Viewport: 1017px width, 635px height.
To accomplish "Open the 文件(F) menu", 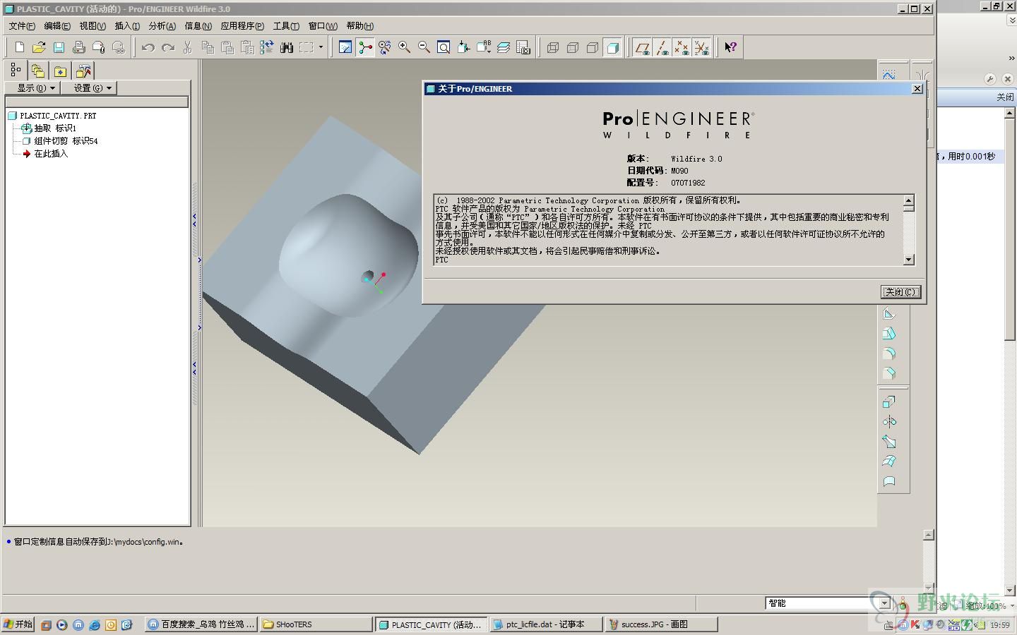I will coord(22,26).
